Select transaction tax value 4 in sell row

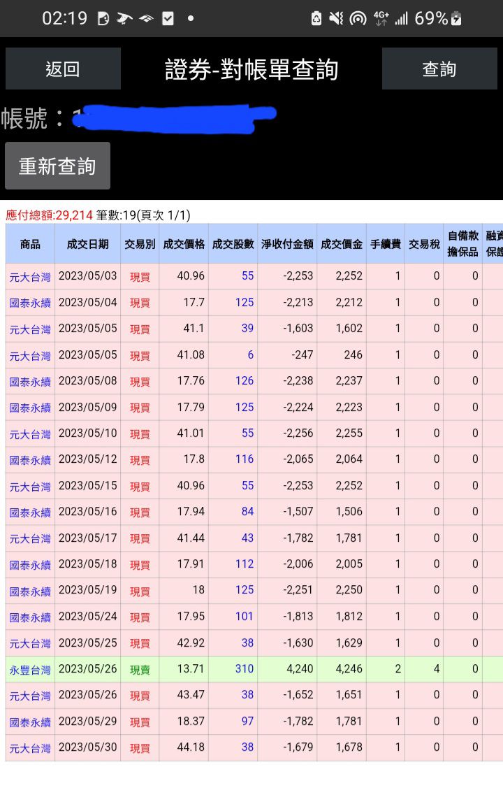(x=437, y=669)
